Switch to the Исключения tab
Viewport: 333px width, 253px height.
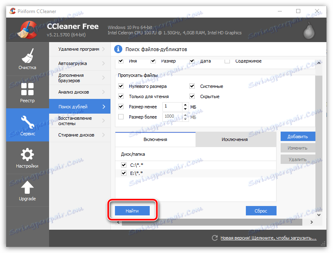[236, 139]
